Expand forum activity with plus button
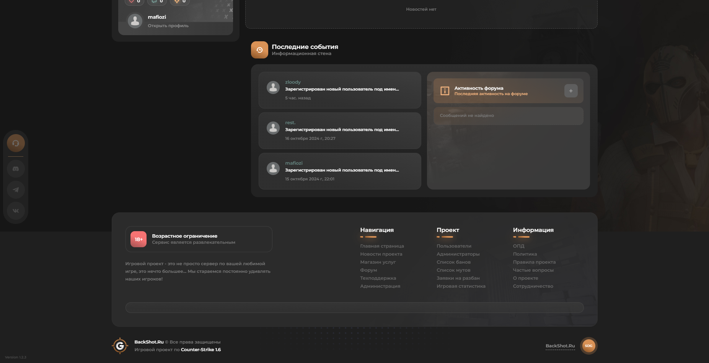 570,91
